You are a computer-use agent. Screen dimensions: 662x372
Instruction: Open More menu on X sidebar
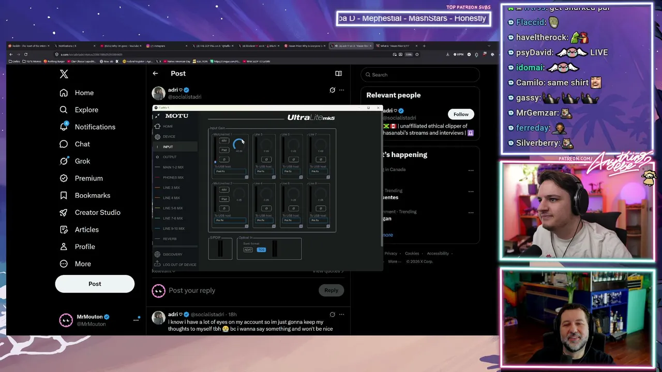pyautogui.click(x=76, y=263)
